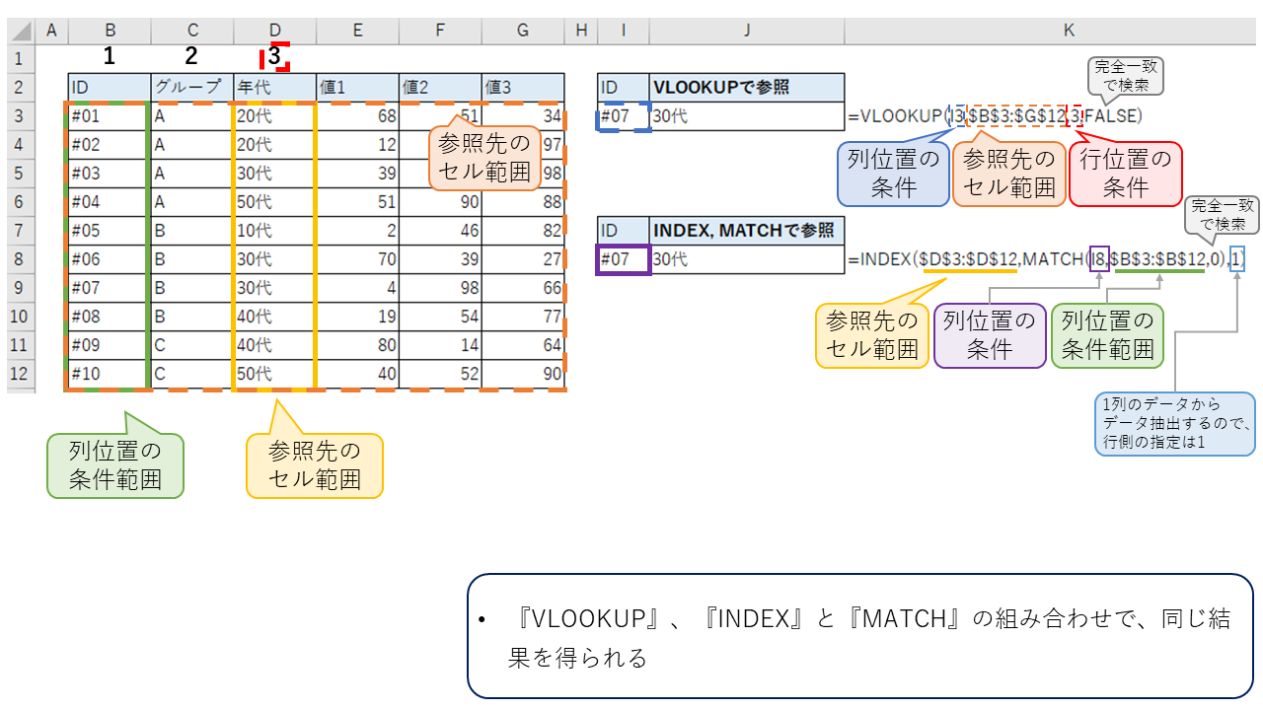Viewport: 1263px width, 710px height.
Task: Click the select-all corner of the sheet
Action: pyautogui.click(x=17, y=31)
